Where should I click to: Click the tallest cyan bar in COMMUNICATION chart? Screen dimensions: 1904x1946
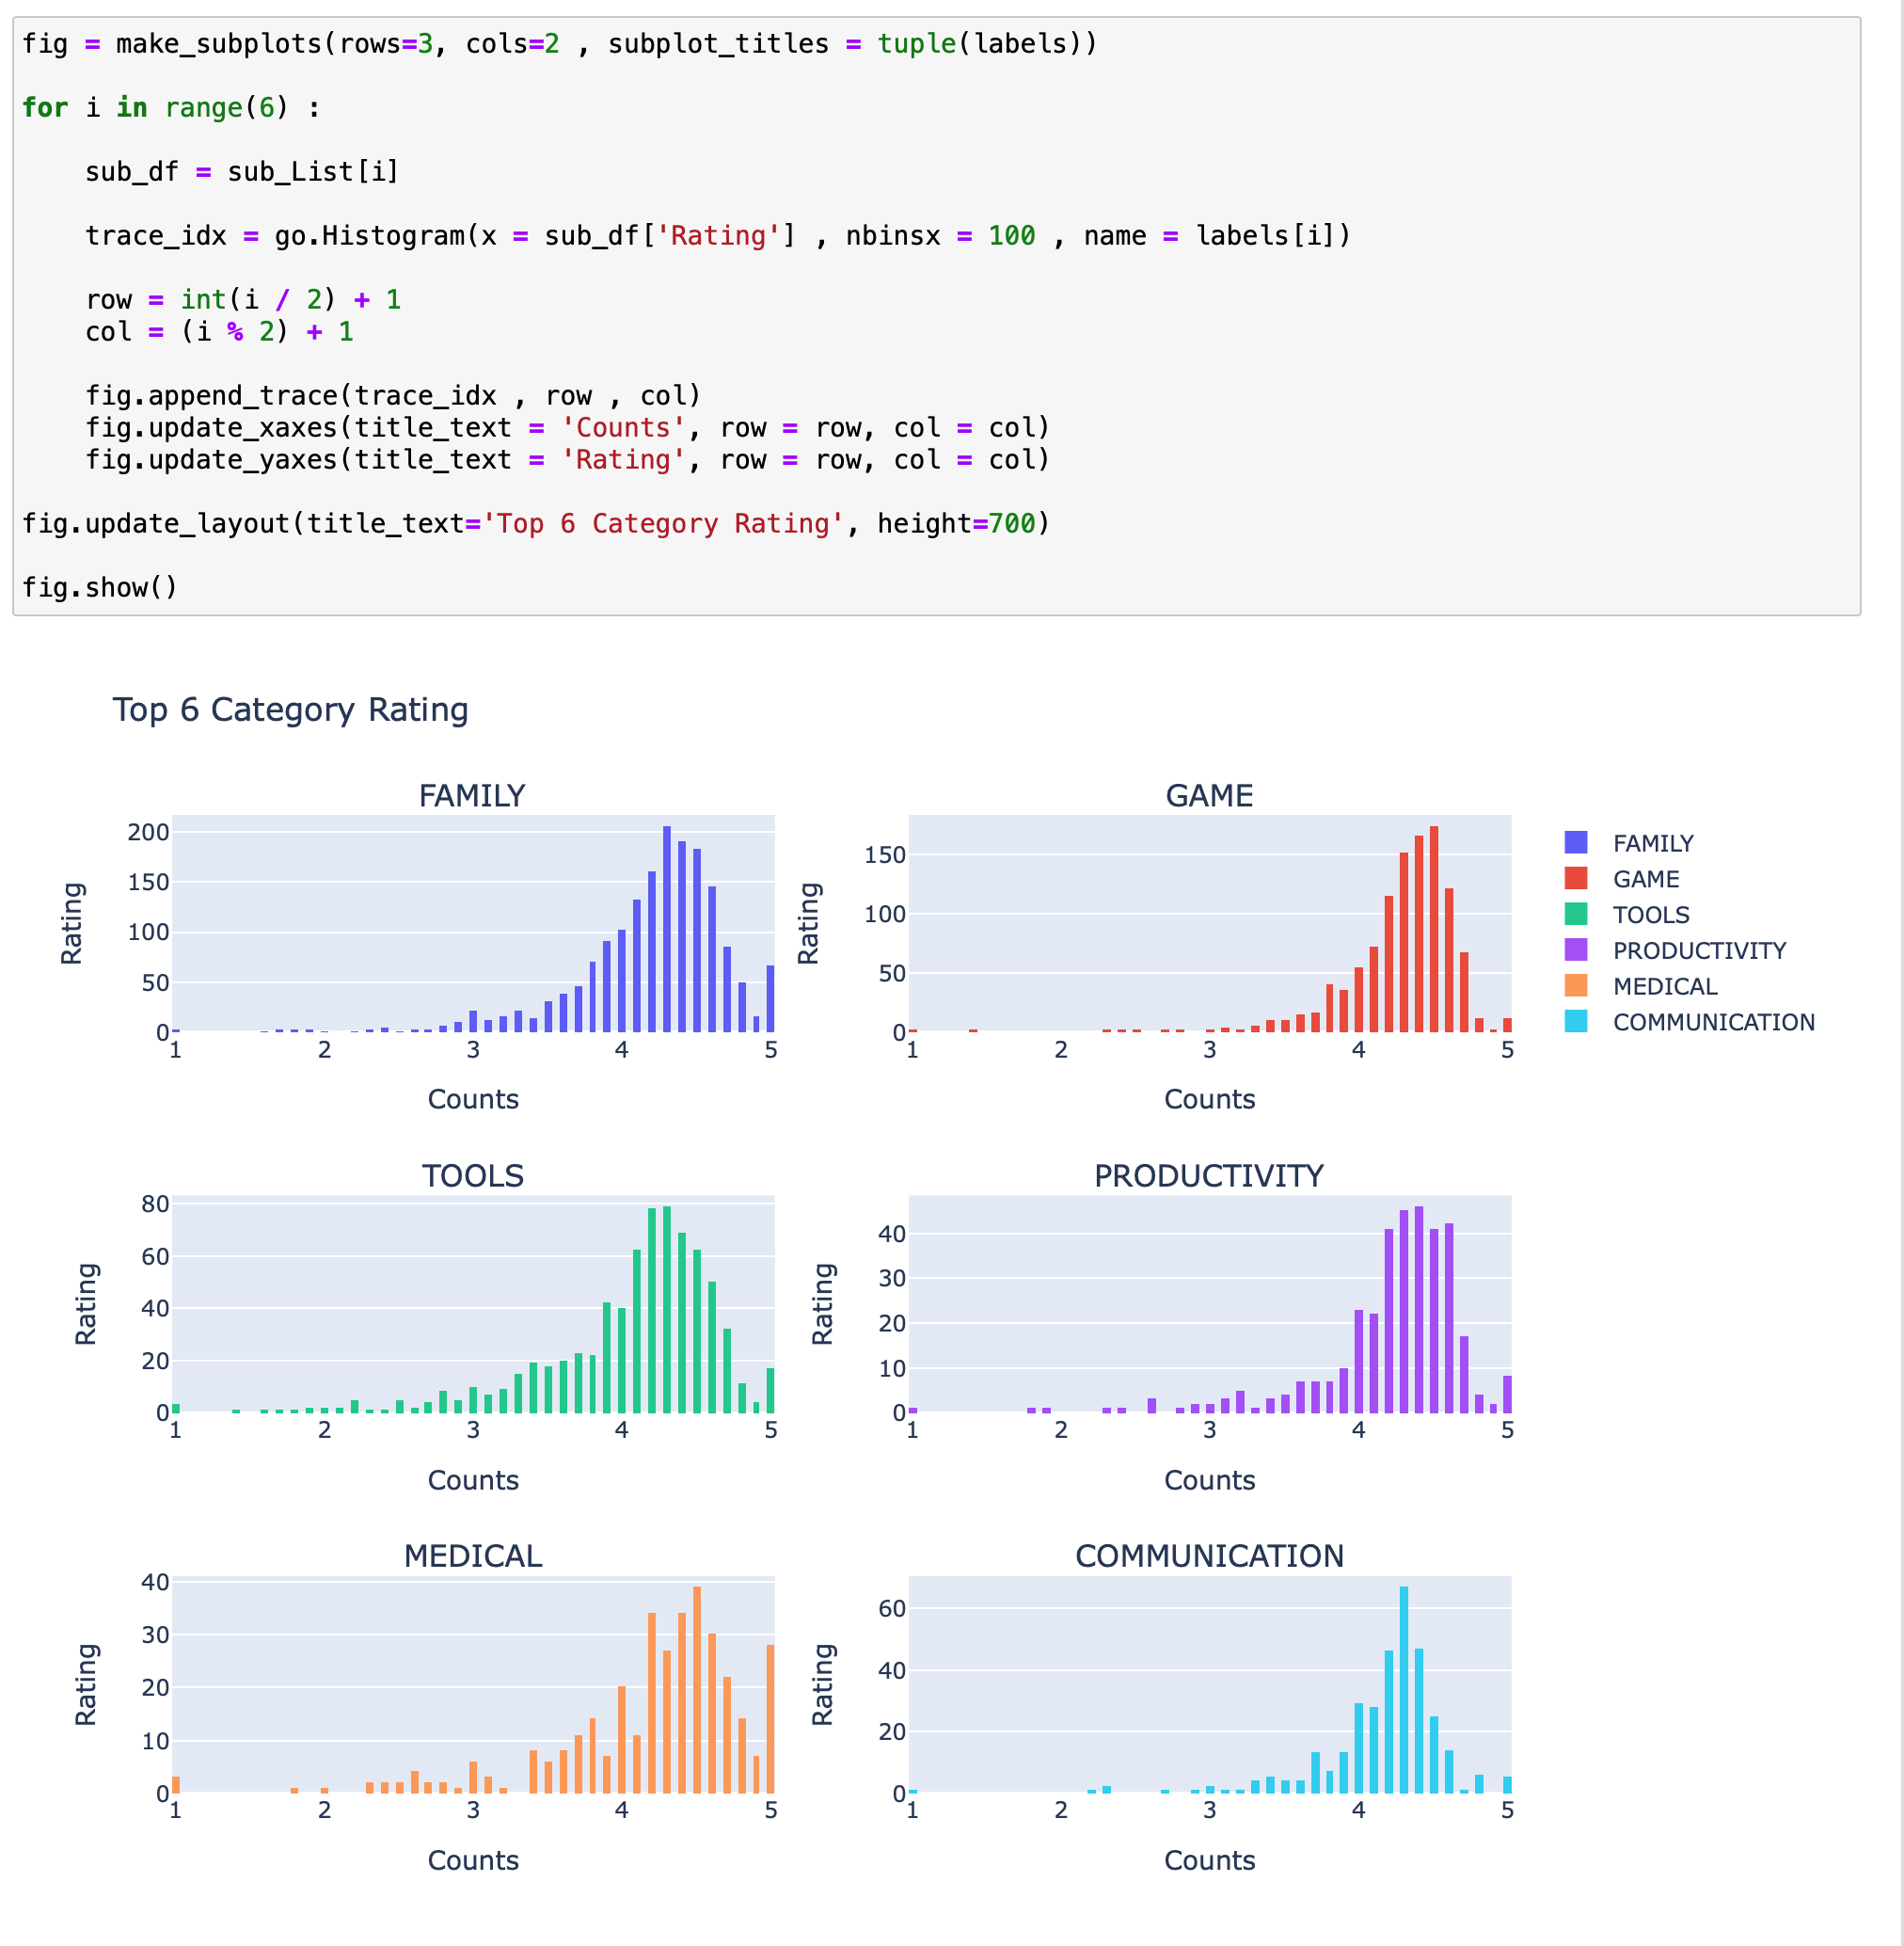coord(1403,1691)
